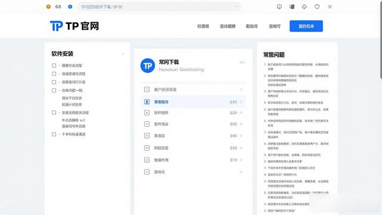Tick the first checkbox under 软件安装
The image size is (382, 215).
click(54, 65)
